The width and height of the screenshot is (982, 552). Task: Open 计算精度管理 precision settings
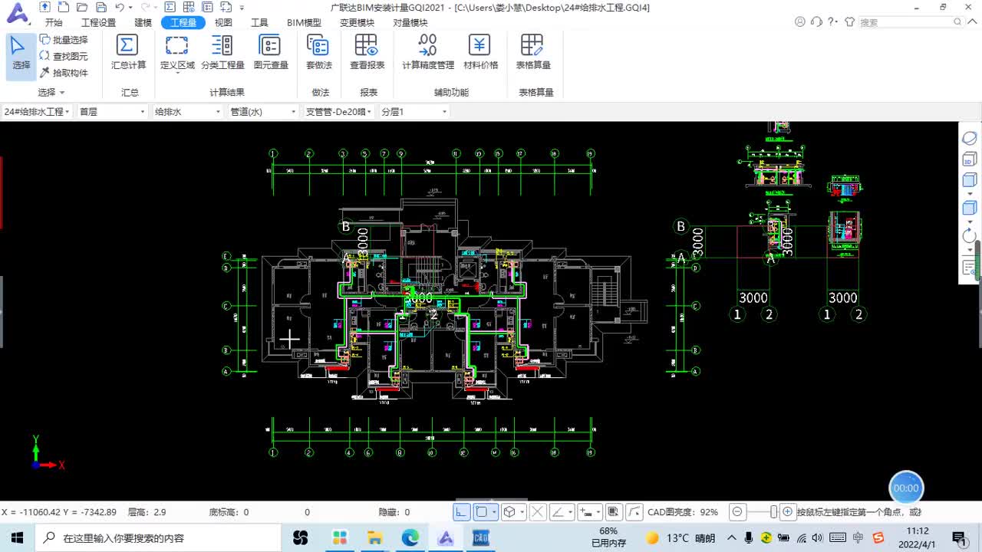428,53
